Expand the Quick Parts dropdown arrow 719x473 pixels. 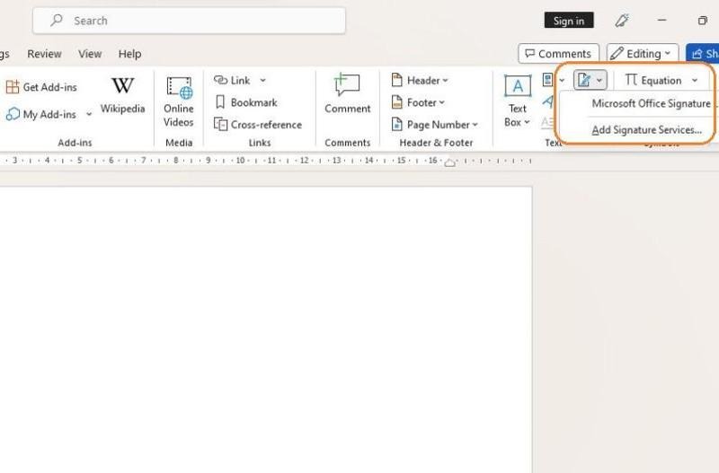[562, 81]
